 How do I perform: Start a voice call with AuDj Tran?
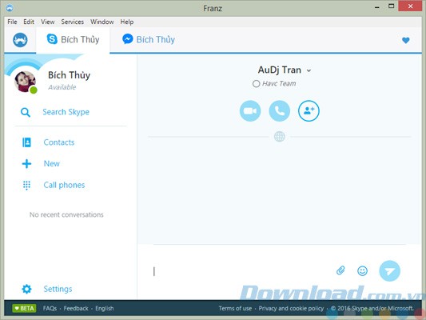click(x=279, y=111)
